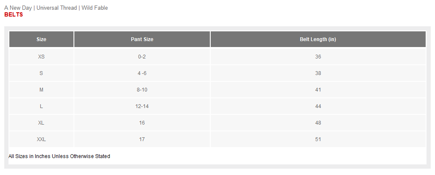Viewport: 435px width, 175px height.
Task: Click the Size column header
Action: [41, 39]
